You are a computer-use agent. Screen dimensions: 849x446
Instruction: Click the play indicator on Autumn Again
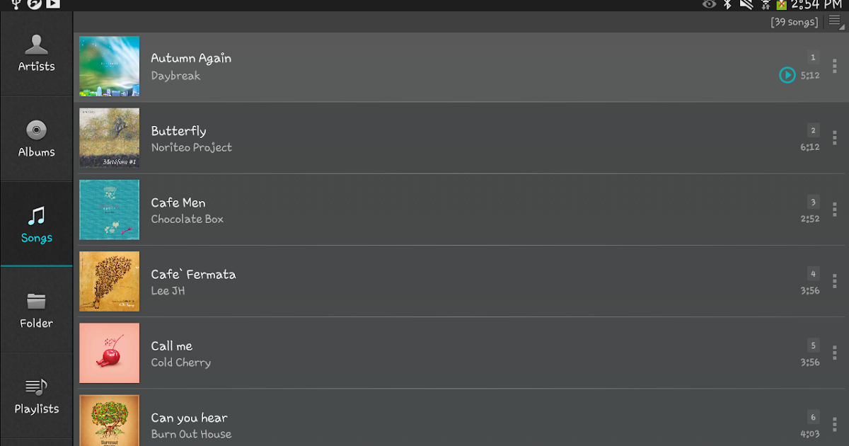click(787, 74)
